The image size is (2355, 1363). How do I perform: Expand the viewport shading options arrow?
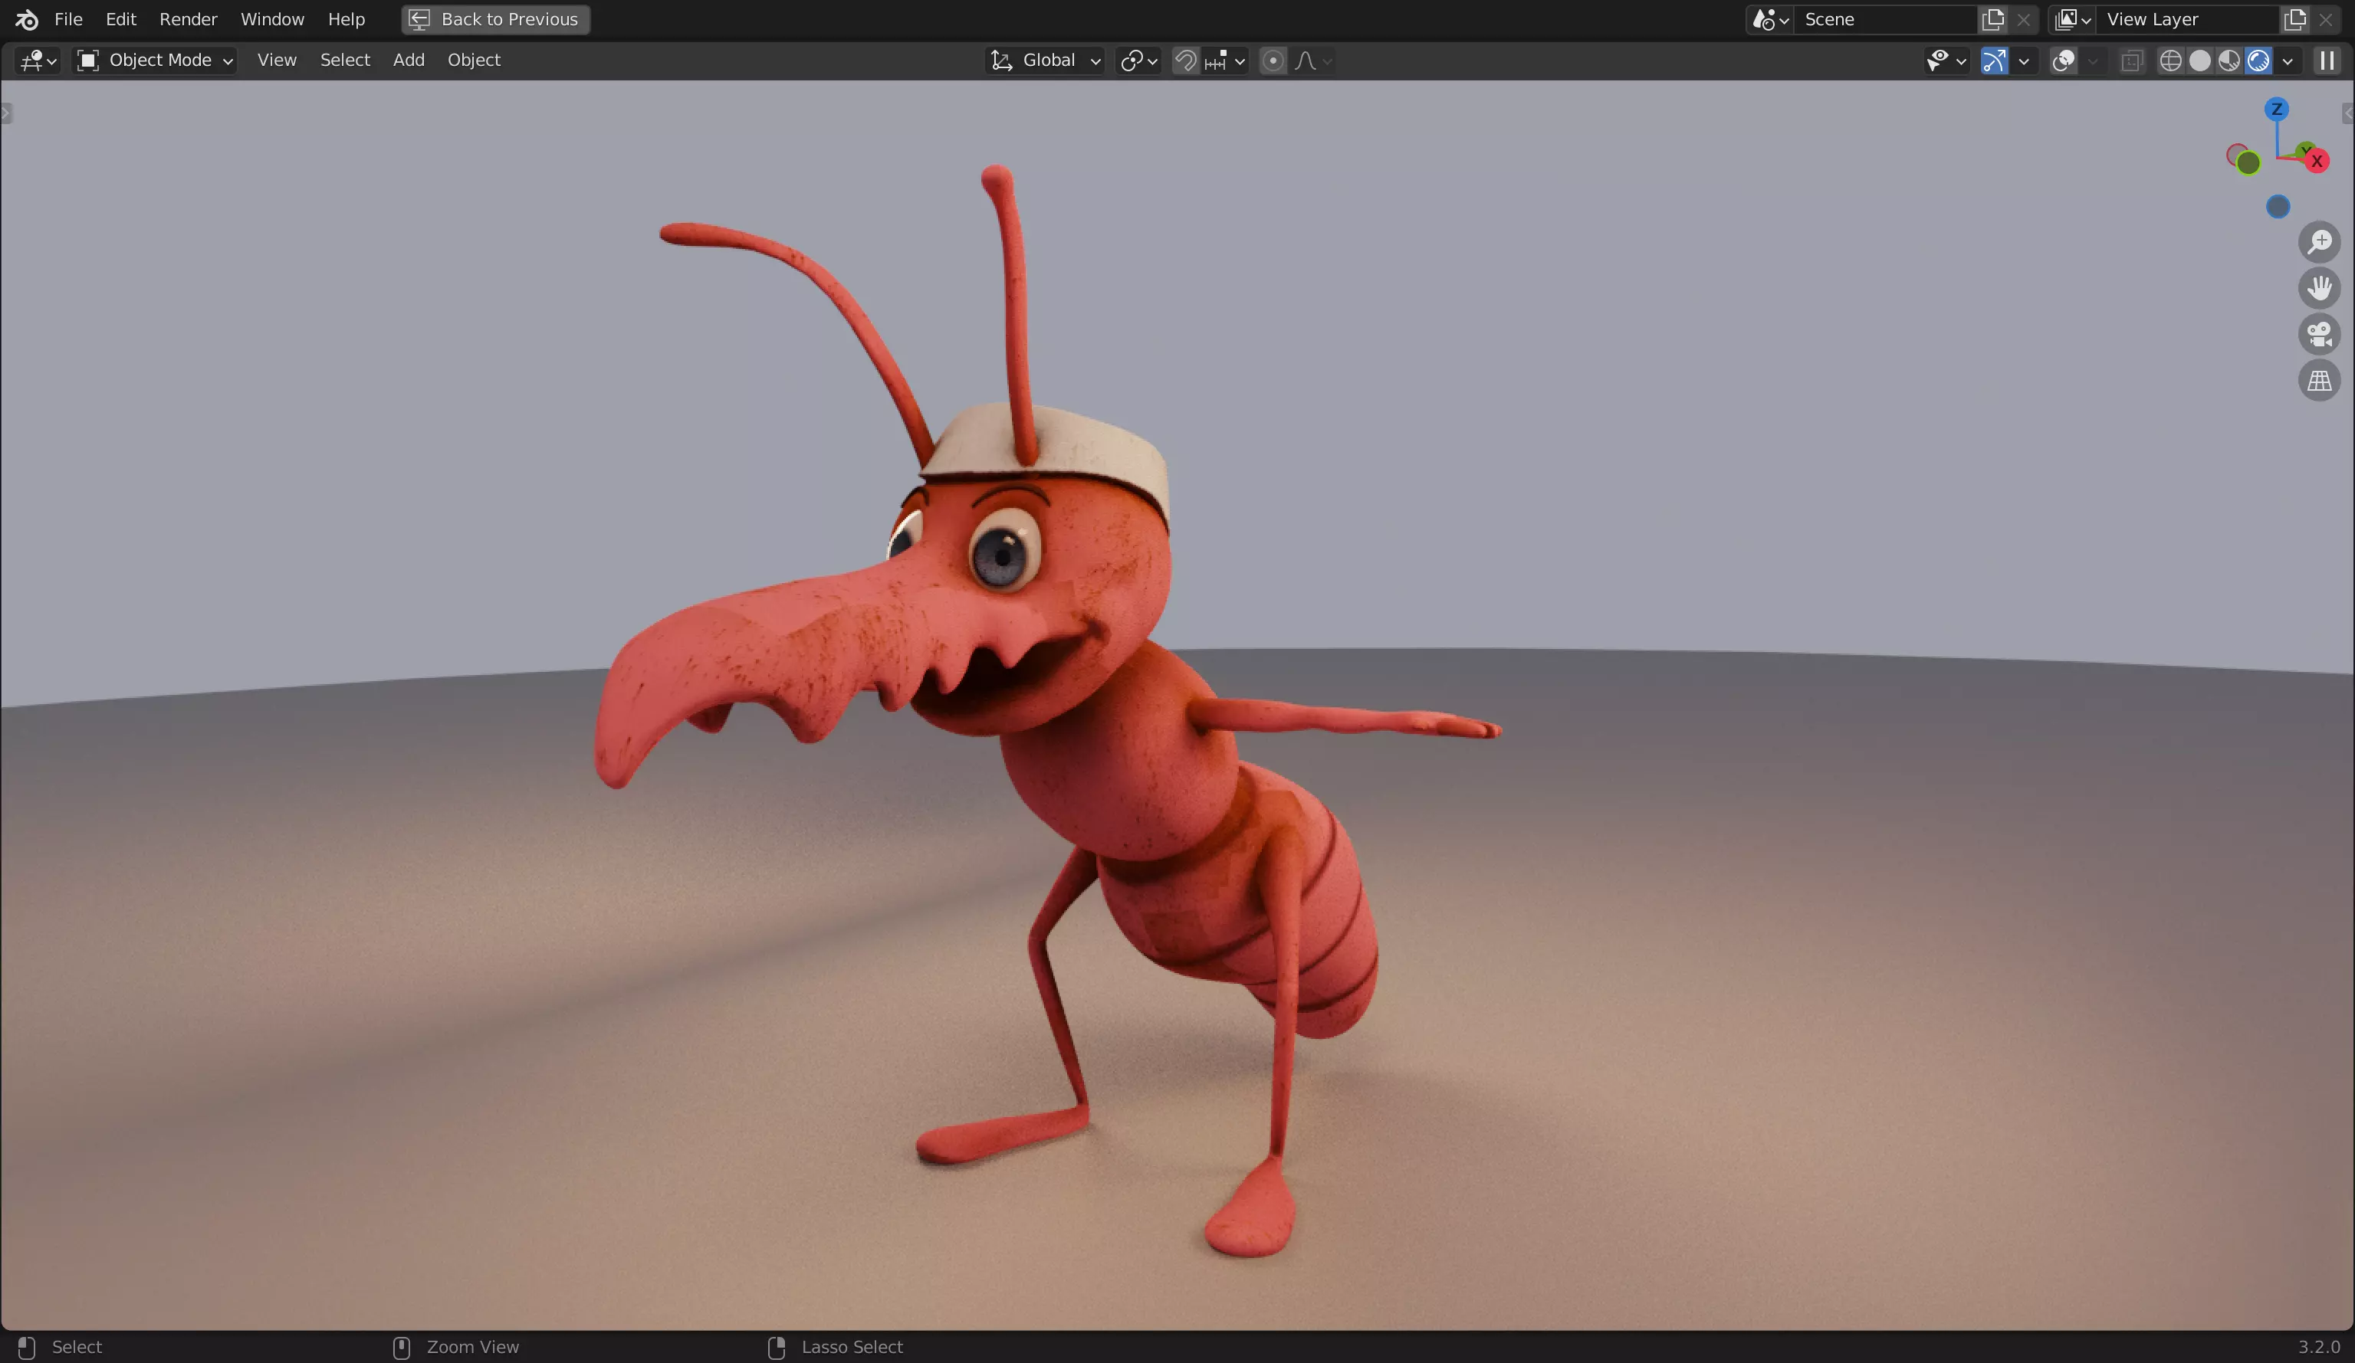click(2287, 61)
